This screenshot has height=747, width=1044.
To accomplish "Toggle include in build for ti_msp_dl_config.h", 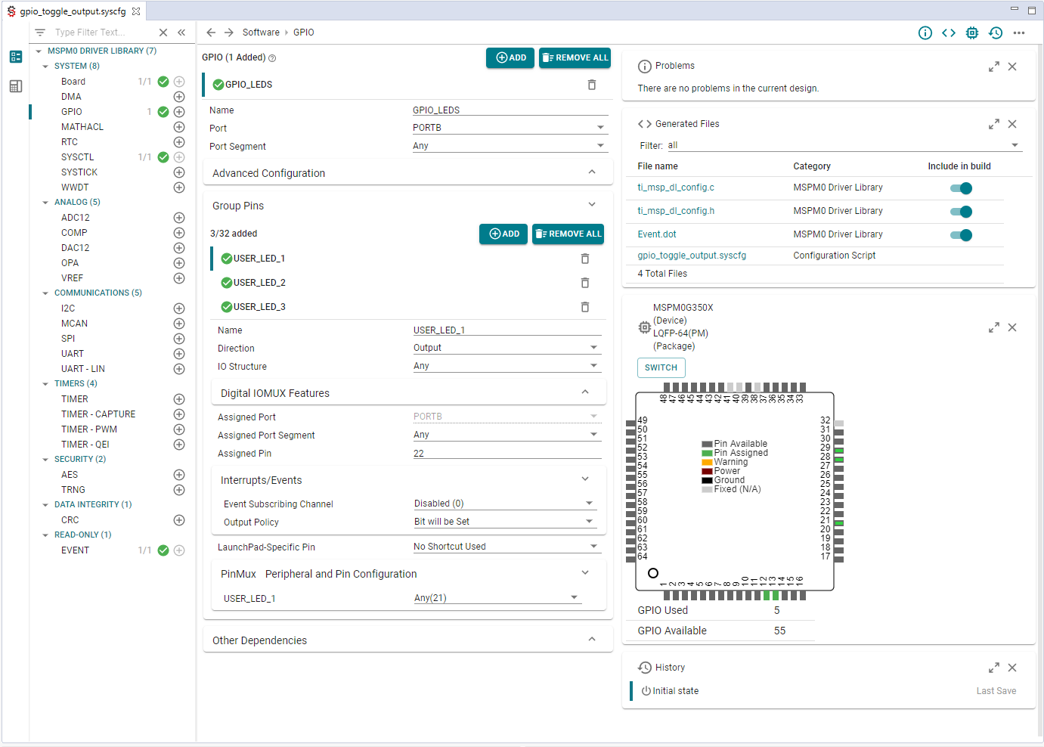I will point(961,212).
